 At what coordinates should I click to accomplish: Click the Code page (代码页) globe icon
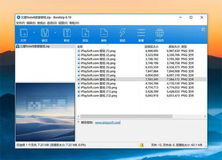click(x=160, y=33)
